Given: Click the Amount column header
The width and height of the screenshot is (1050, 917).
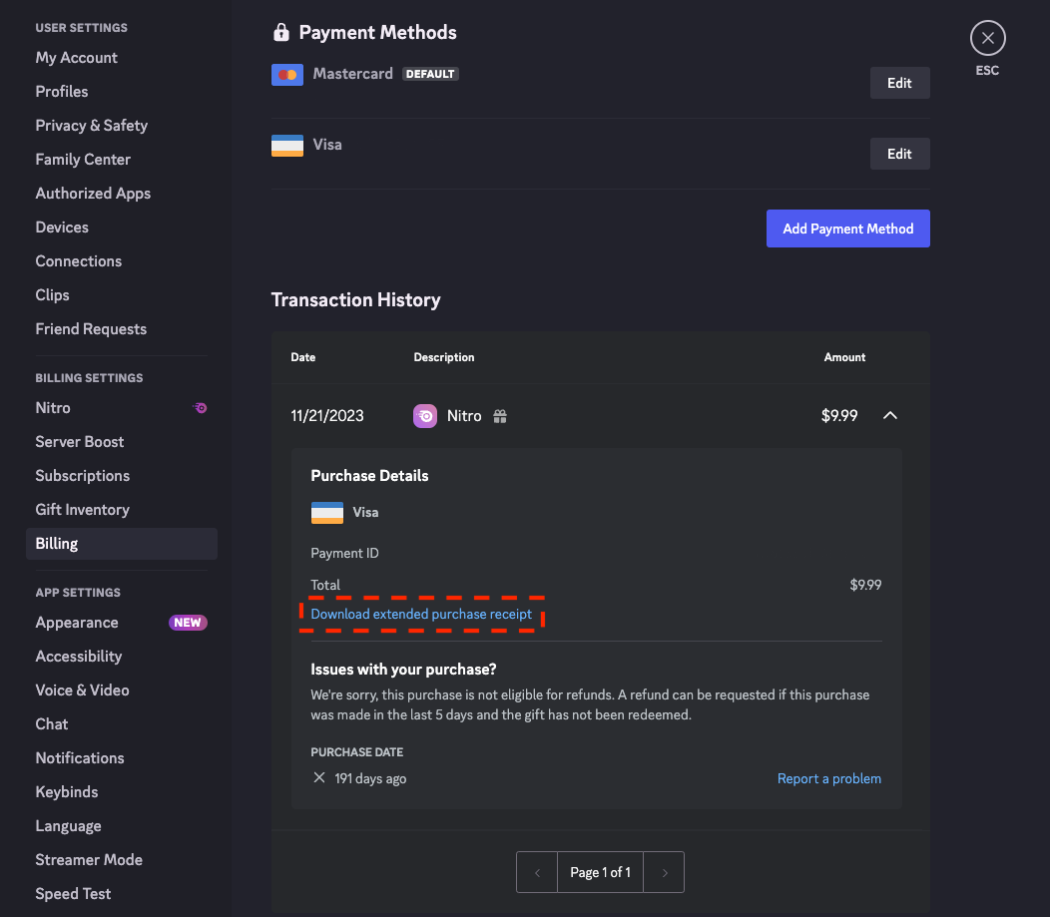Looking at the screenshot, I should click(x=844, y=357).
